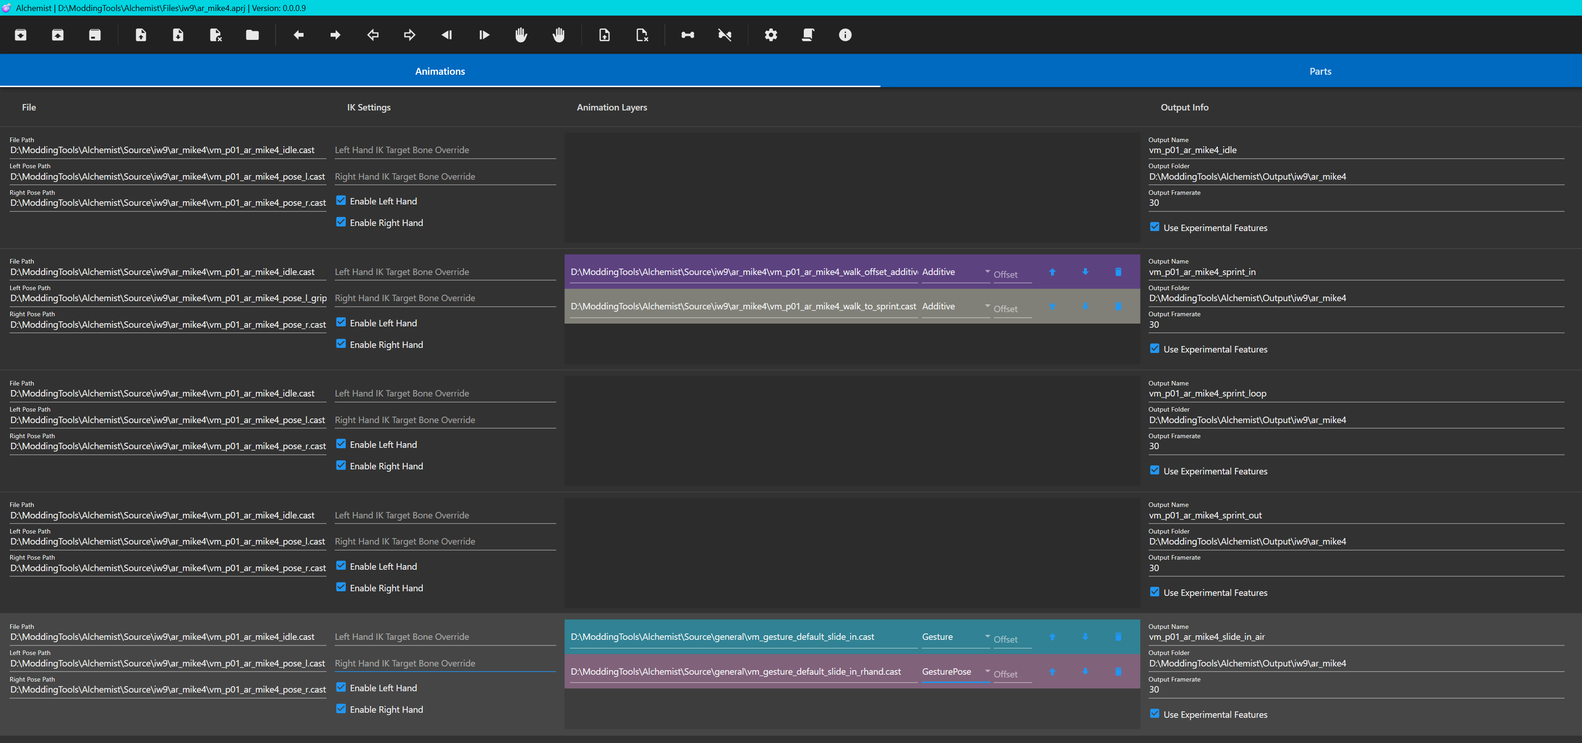Toggle Enable Right Hand for slide_in_air row
The image size is (1582, 743).
click(341, 709)
